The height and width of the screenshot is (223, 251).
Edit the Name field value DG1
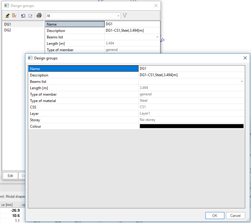[191, 69]
